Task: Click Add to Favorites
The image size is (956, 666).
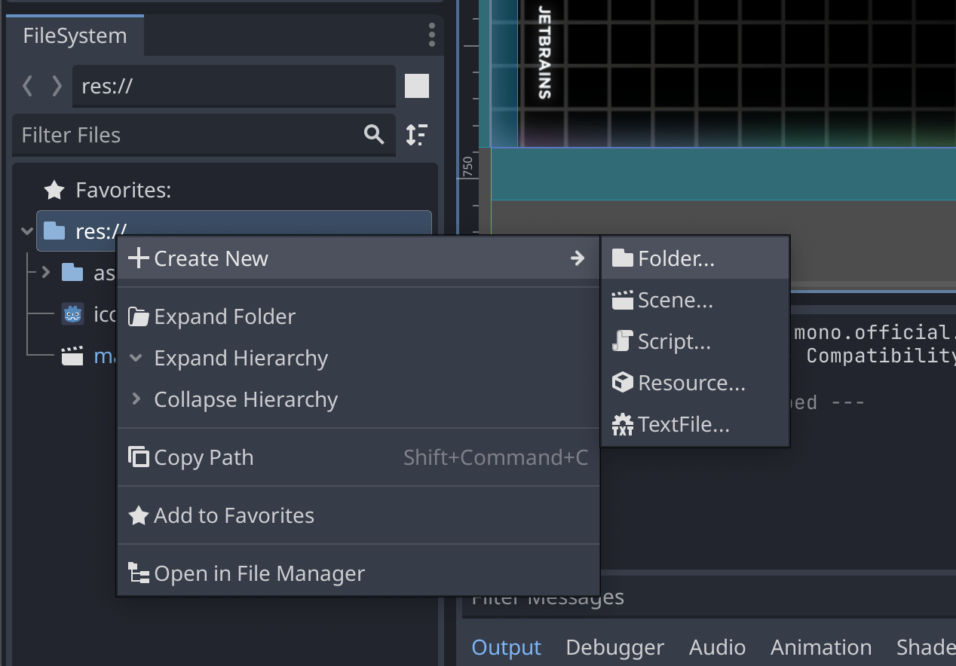Action: [x=234, y=515]
